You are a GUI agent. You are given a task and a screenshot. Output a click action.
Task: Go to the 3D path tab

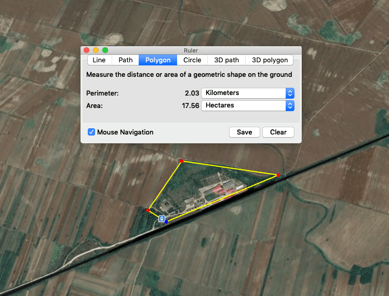(x=226, y=60)
